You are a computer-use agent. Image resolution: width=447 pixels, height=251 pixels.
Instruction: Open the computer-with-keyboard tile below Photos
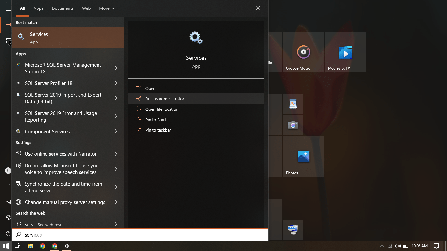(x=293, y=230)
